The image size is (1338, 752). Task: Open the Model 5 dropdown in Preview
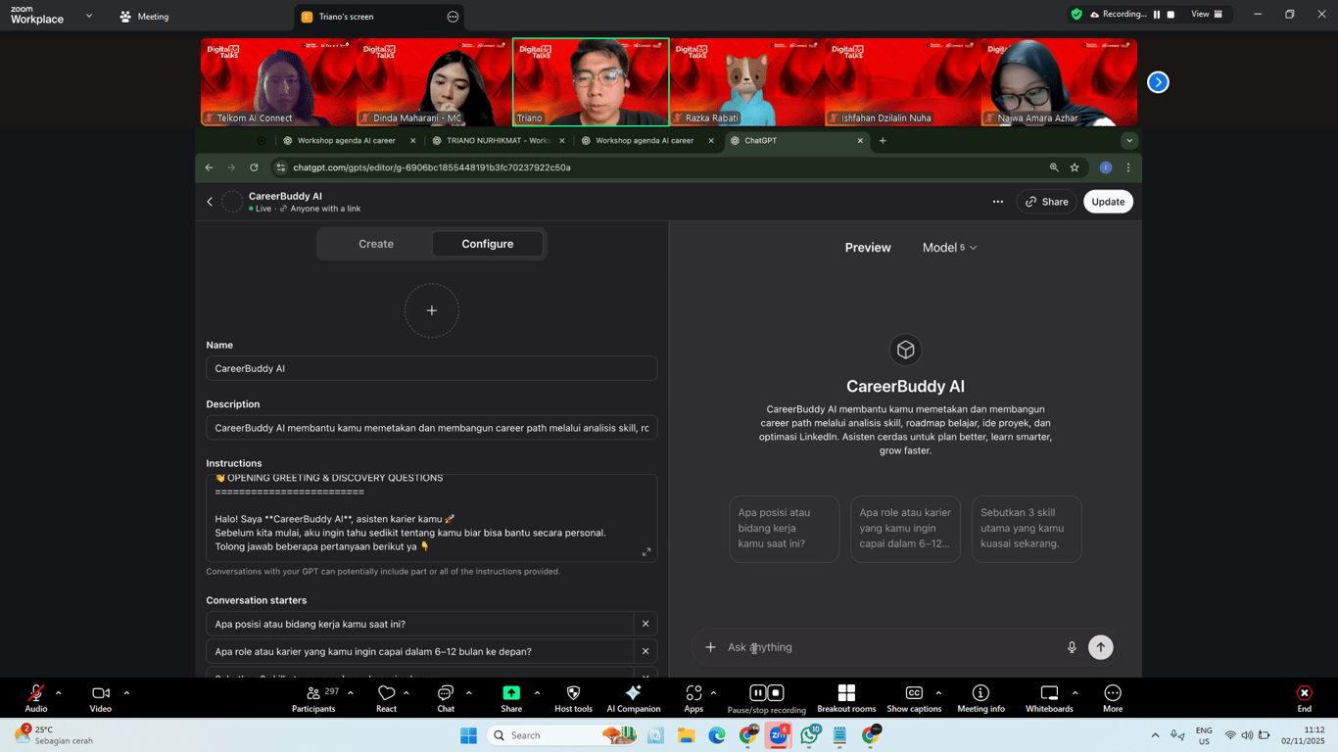tap(948, 247)
